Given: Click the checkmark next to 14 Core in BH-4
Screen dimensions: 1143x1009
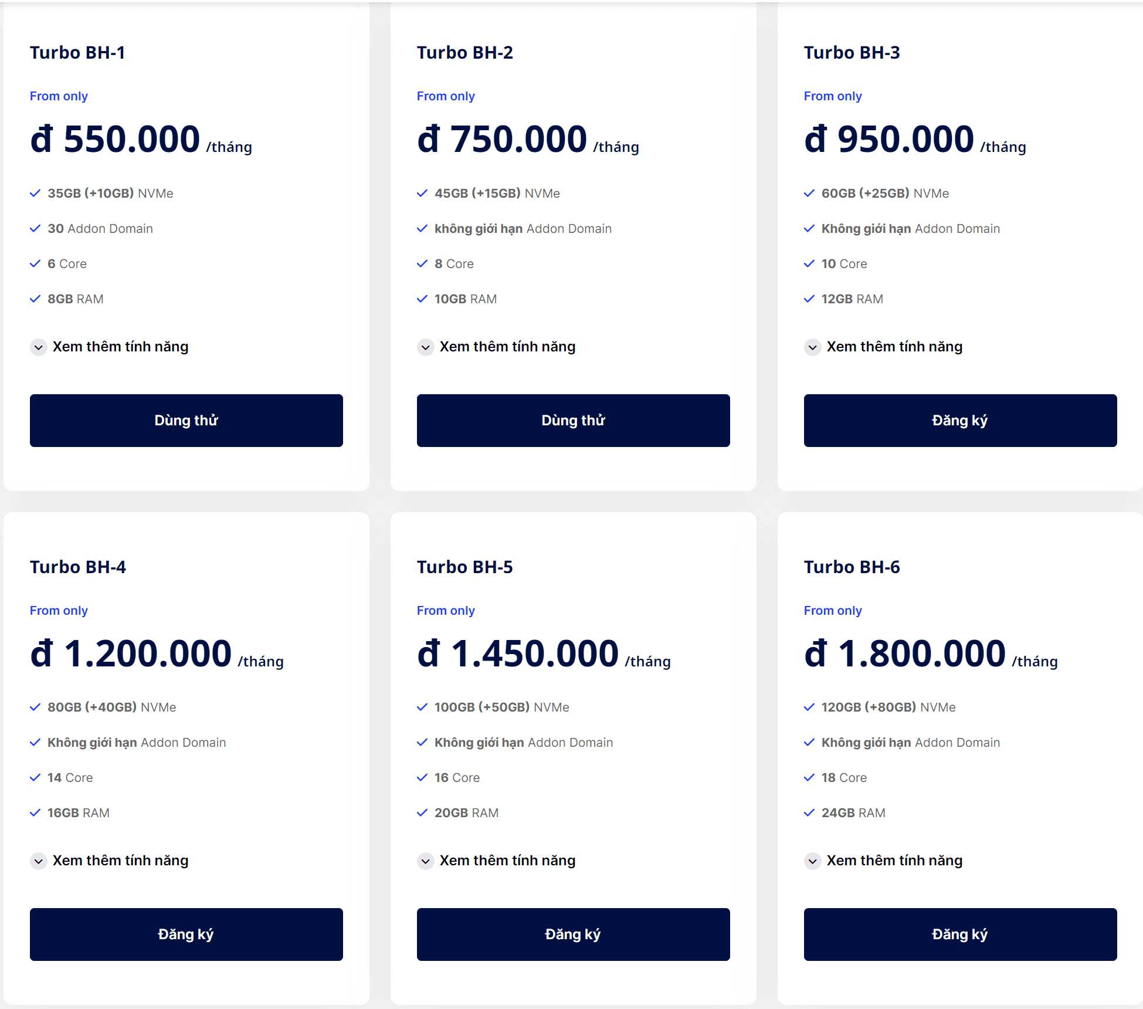Looking at the screenshot, I should (35, 777).
